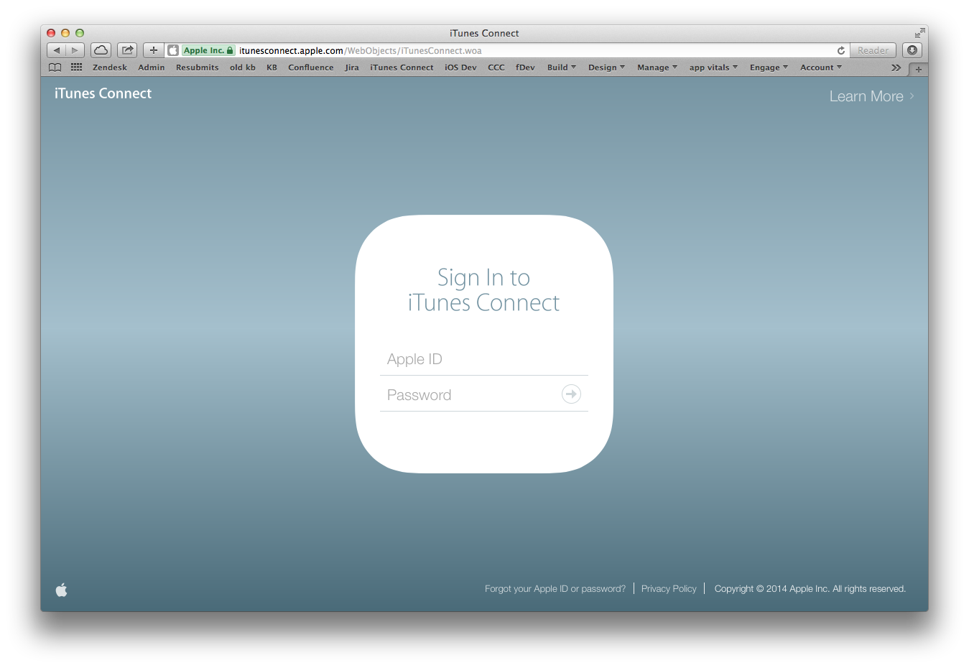Open the Account bookmarks dropdown
Image resolution: width=969 pixels, height=668 pixels.
point(820,68)
